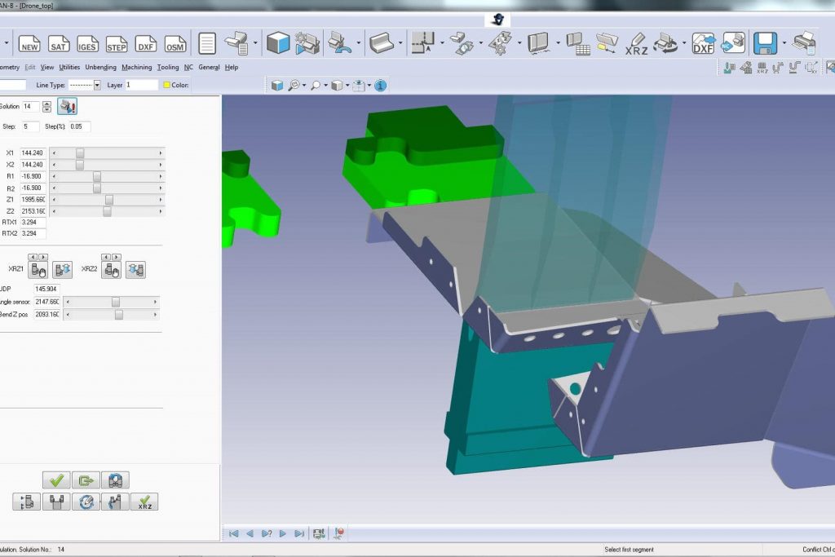Open the Unbending menu
835x557 pixels.
click(x=100, y=67)
